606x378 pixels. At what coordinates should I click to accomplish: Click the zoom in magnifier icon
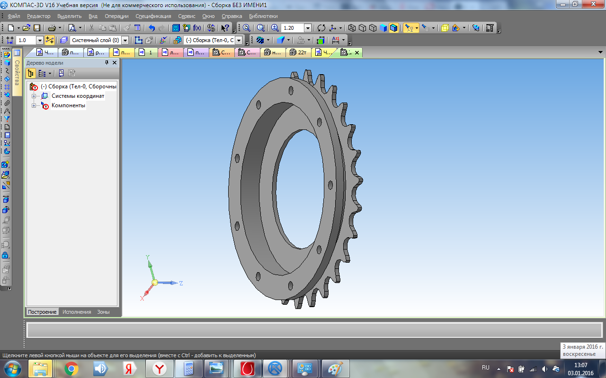pyautogui.click(x=275, y=28)
